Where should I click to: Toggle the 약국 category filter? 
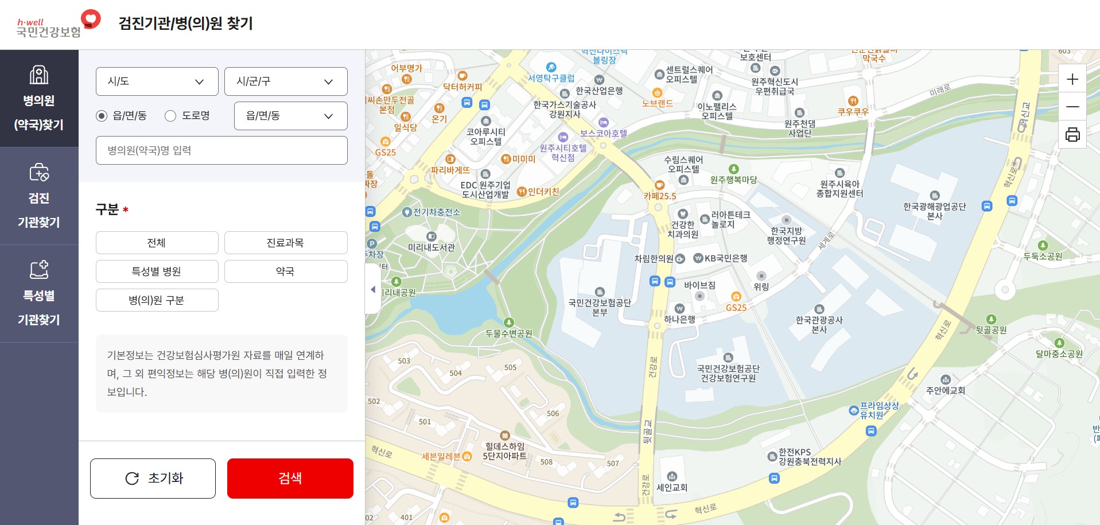(x=285, y=271)
